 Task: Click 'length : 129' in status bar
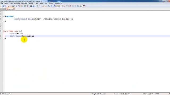96,94
